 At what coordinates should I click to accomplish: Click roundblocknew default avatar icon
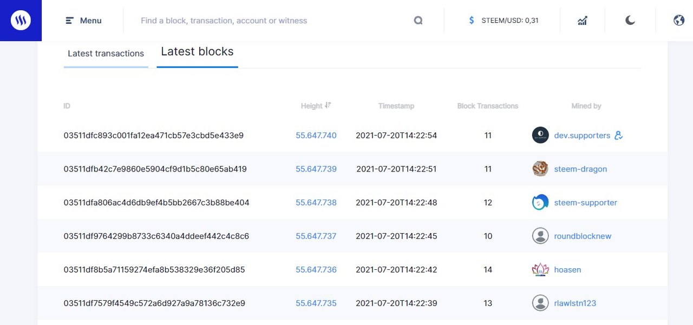[540, 236]
